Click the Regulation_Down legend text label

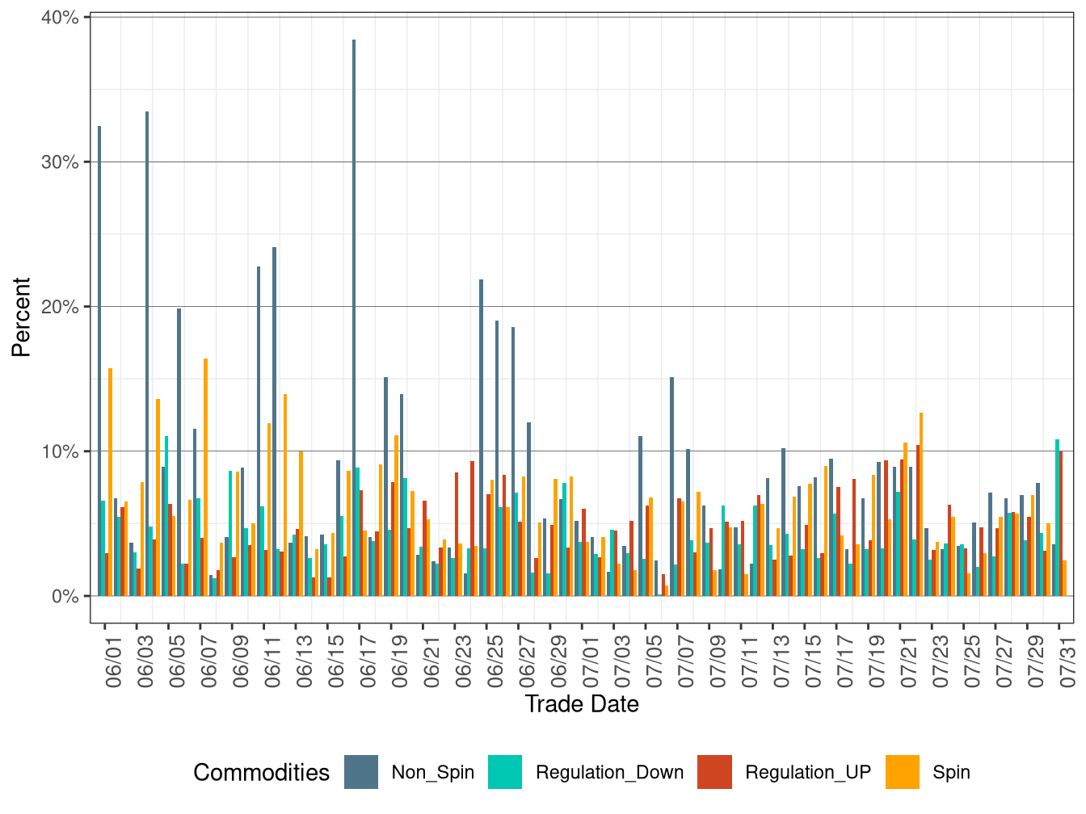[x=609, y=772]
